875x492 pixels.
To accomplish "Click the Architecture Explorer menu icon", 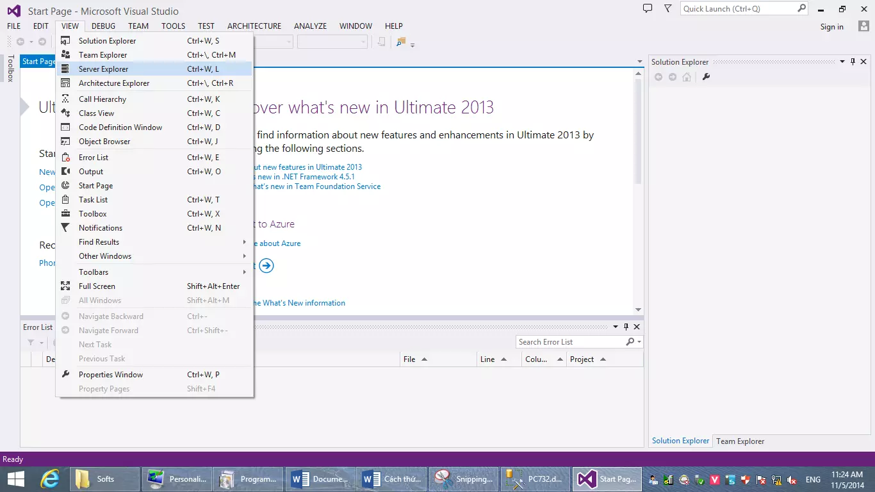I will pos(65,83).
